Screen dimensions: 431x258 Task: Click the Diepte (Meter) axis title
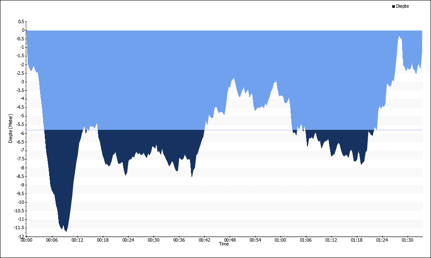pos(10,129)
